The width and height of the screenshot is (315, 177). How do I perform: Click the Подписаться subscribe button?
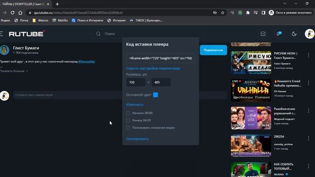pos(213,50)
